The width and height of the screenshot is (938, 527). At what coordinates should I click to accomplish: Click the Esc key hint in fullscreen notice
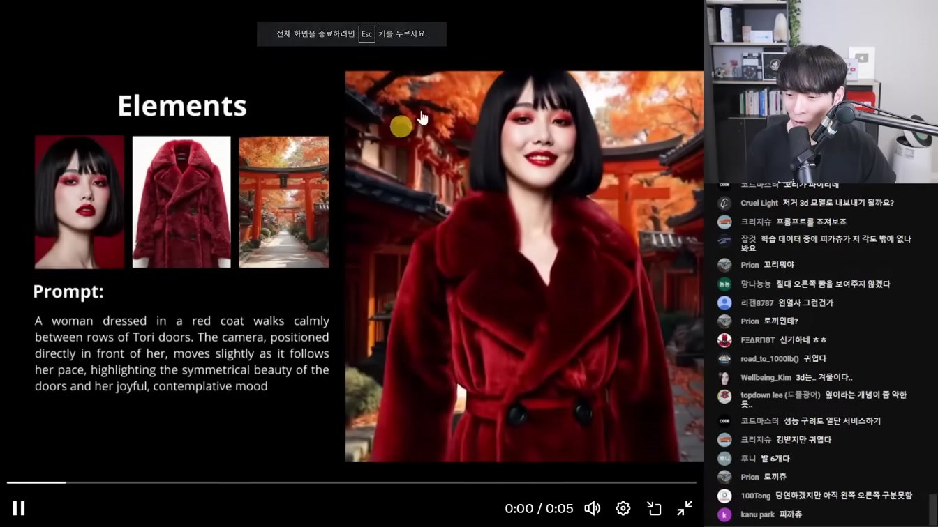[366, 34]
